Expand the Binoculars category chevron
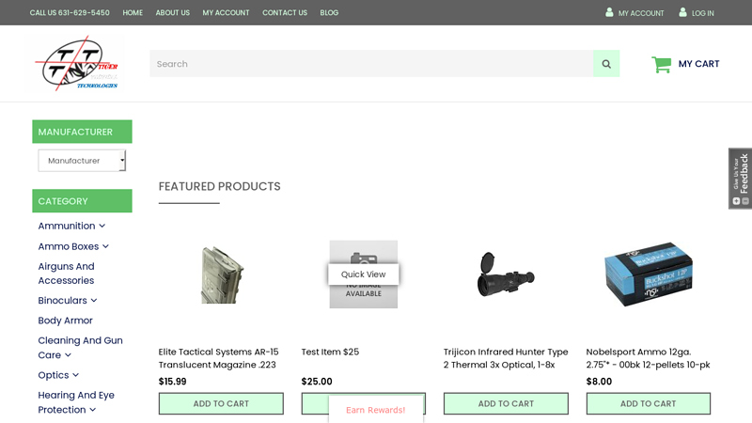 [x=94, y=301]
